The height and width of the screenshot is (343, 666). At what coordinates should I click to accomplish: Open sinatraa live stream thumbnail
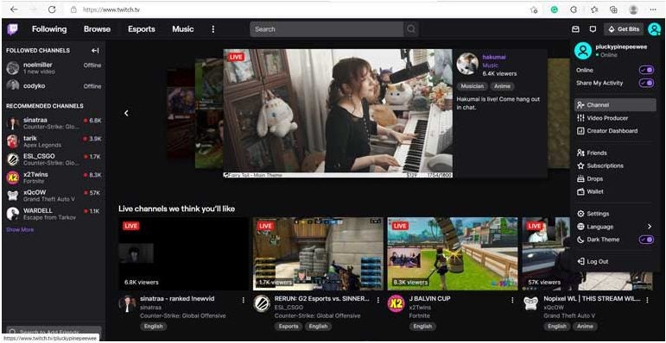click(x=183, y=254)
